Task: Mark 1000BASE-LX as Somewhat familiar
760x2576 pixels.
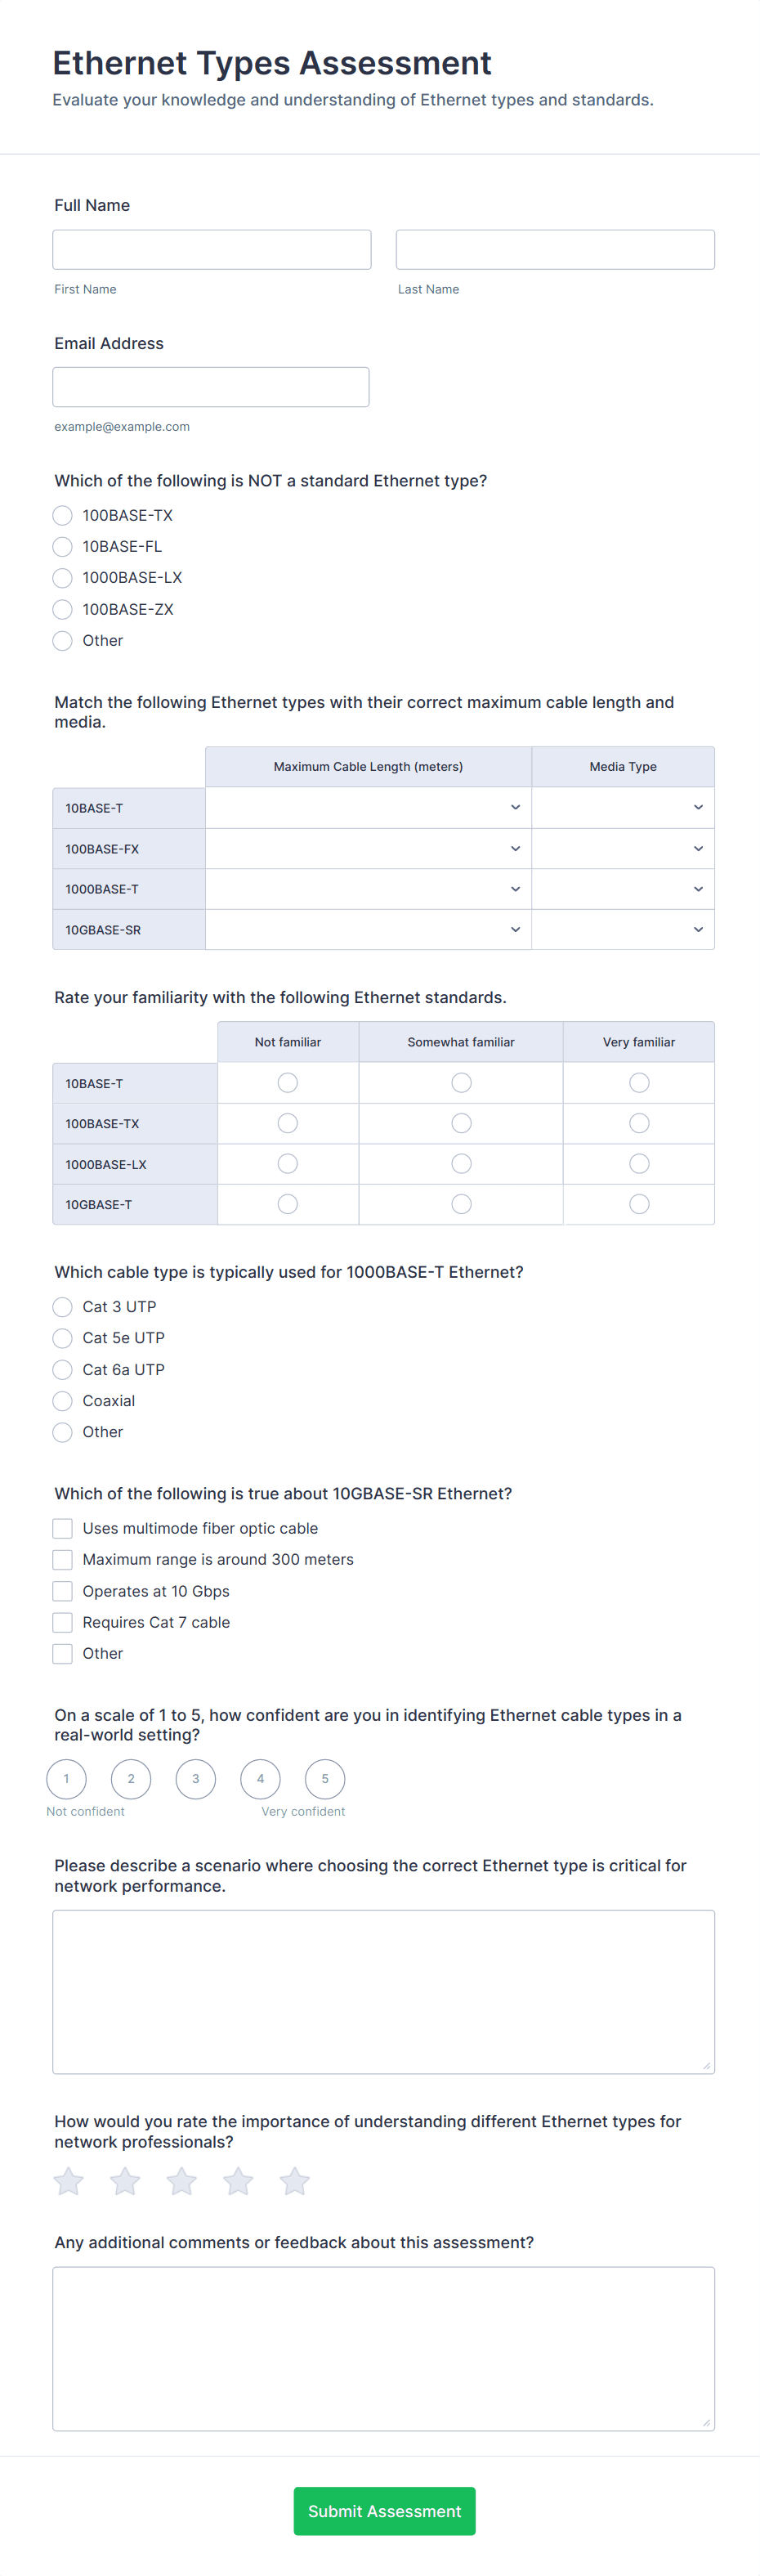Action: 461,1164
